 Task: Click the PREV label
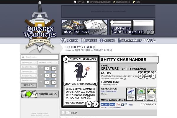73,113
